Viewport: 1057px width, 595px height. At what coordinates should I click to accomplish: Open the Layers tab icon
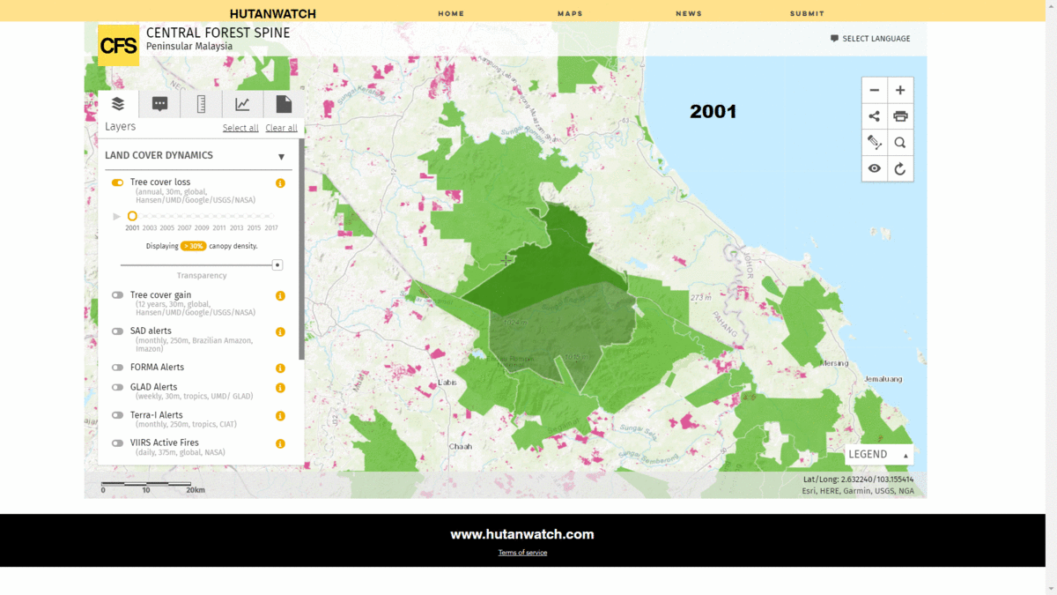118,104
